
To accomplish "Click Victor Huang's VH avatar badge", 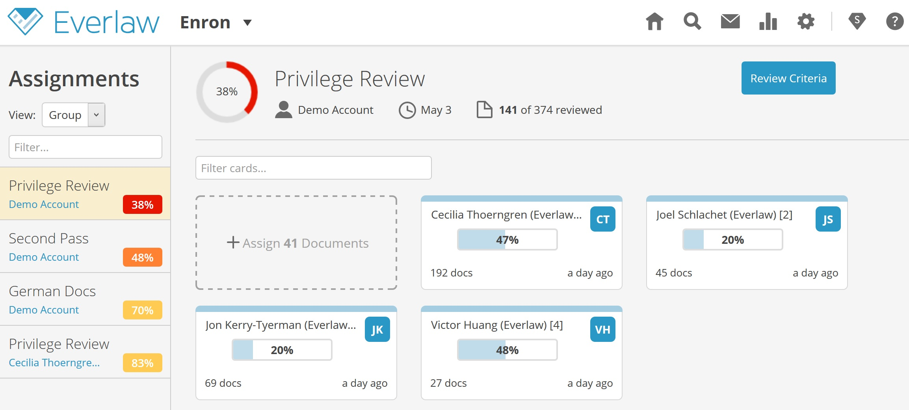I will pos(602,330).
